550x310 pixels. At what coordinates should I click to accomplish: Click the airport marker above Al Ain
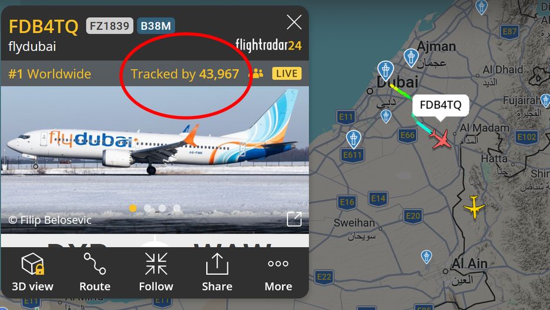426,256
